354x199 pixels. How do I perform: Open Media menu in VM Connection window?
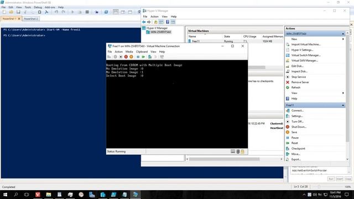tap(129, 51)
